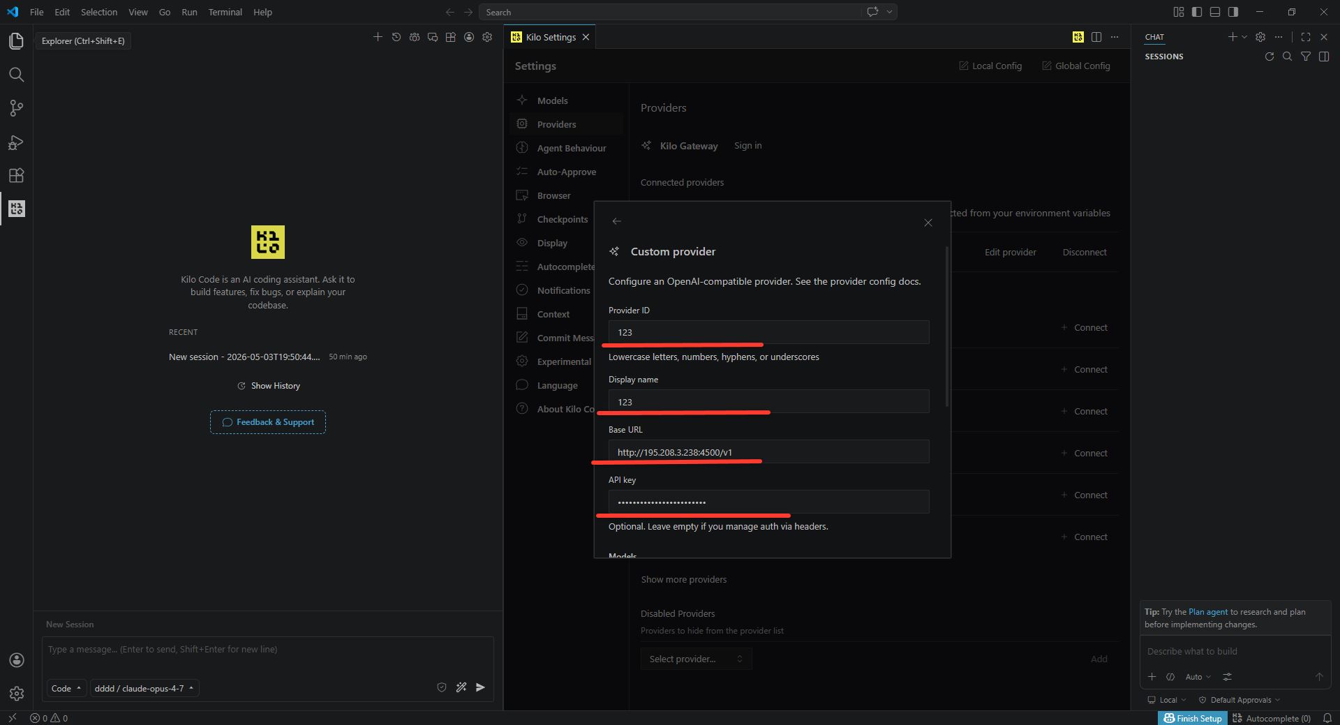
Task: Open the Select provider dropdown
Action: tap(696, 659)
